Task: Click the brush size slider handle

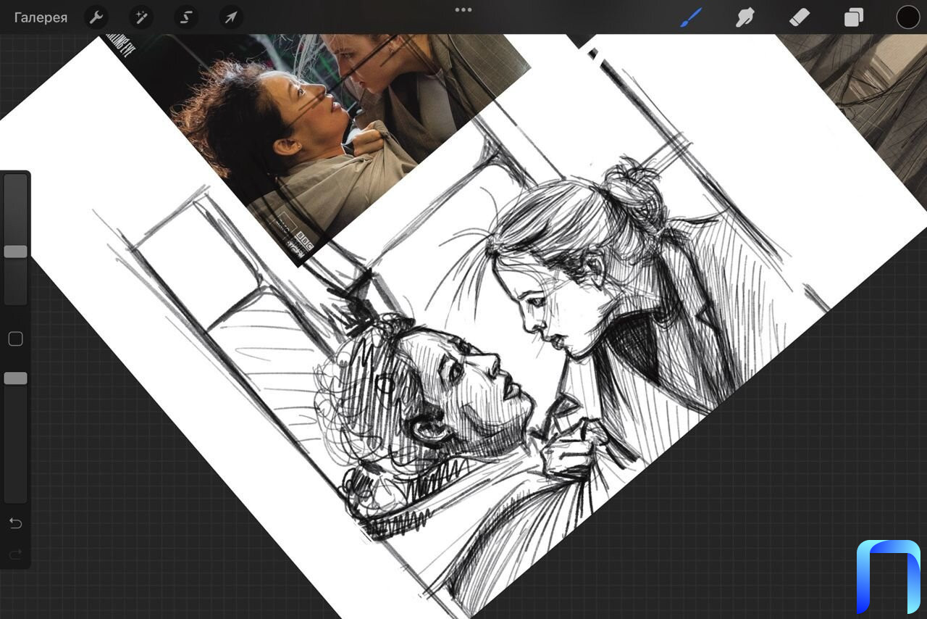Action: [x=15, y=252]
